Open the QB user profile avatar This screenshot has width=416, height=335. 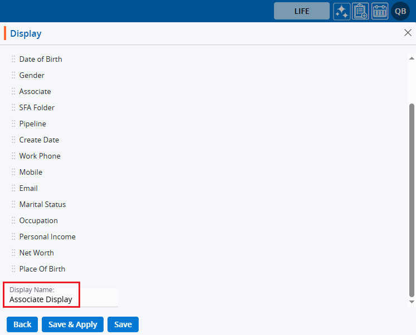(400, 11)
